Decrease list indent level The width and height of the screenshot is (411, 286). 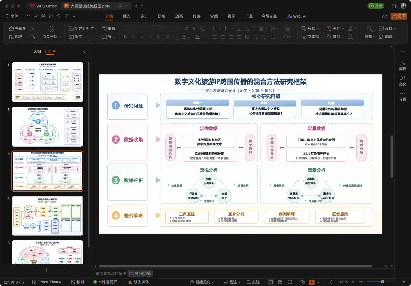coord(239,29)
